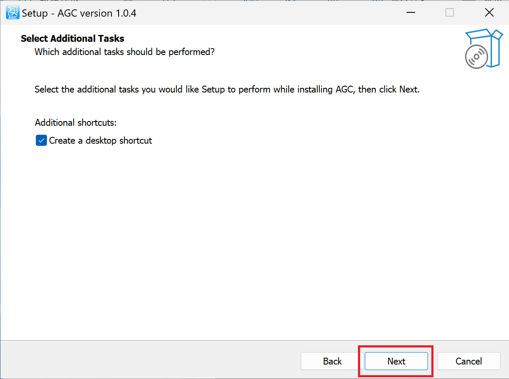The height and width of the screenshot is (379, 509).
Task: Click the installer box and disc icon
Action: click(x=483, y=48)
